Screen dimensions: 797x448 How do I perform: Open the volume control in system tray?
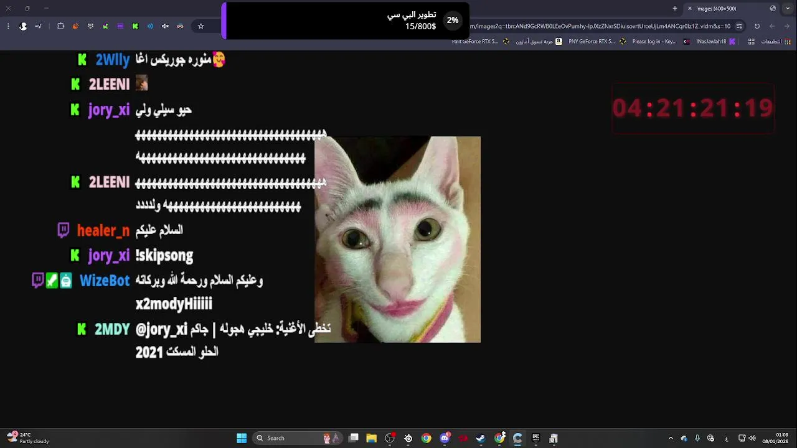point(752,438)
